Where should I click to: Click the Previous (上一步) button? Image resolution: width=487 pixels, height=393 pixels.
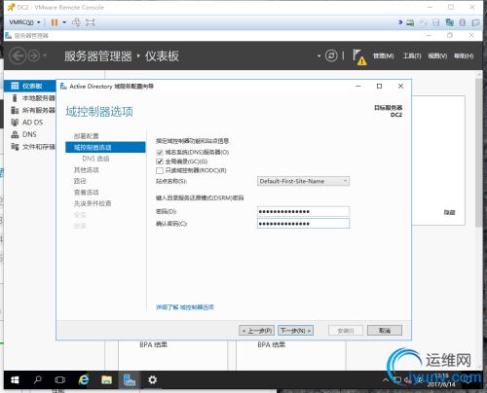pos(257,331)
